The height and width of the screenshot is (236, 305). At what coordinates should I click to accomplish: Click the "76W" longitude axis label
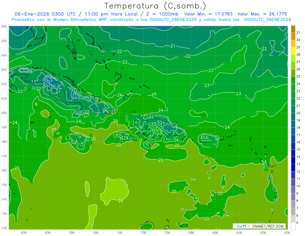[95, 232]
